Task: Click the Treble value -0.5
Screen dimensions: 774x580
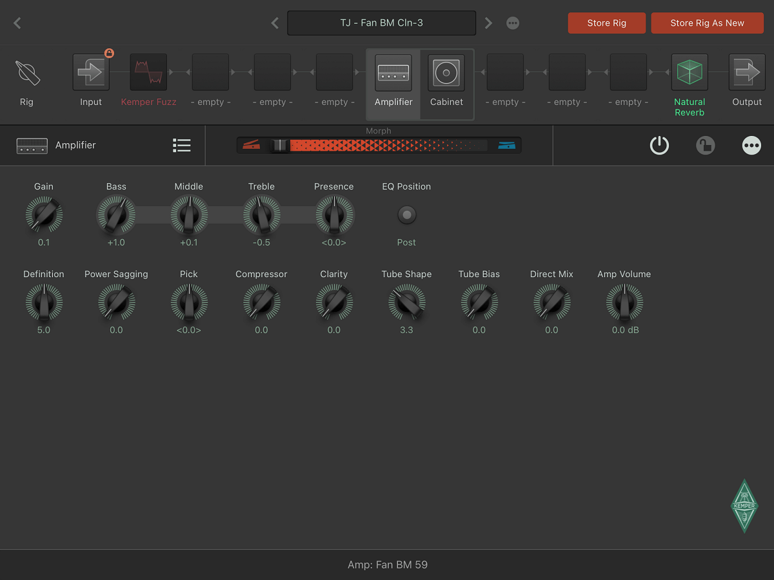Action: (262, 242)
